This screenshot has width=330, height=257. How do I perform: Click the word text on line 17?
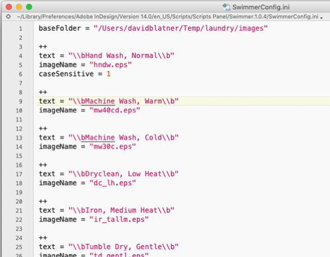point(47,174)
